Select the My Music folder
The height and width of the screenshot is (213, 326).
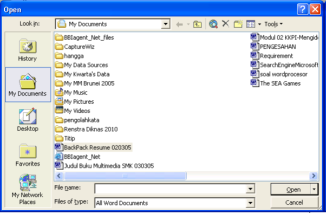coord(71,92)
